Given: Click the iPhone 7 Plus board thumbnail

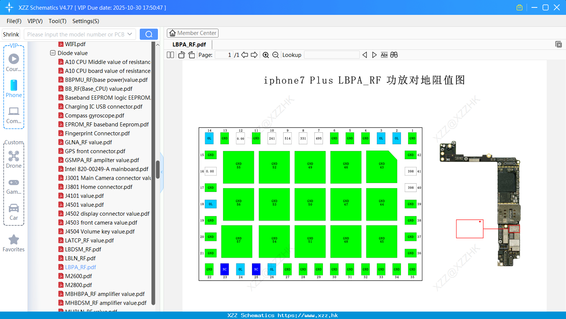Looking at the screenshot, I should [x=480, y=203].
